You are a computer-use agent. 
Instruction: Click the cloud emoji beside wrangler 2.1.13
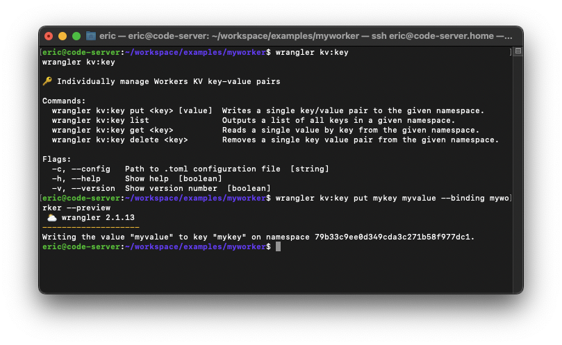pyautogui.click(x=51, y=217)
